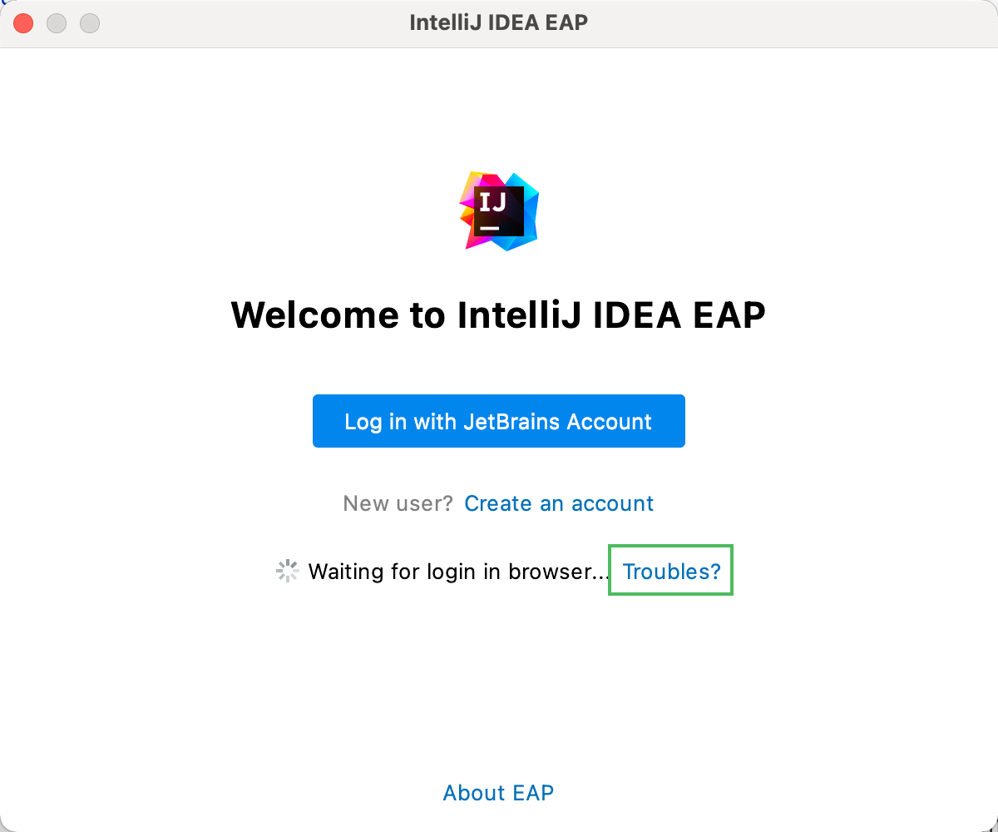The width and height of the screenshot is (998, 832).
Task: Click the Troubles? link
Action: point(671,571)
